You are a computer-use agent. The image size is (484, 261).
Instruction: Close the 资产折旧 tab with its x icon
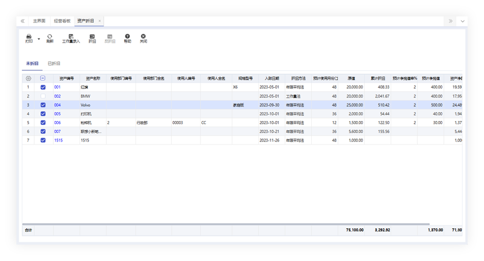[x=99, y=21]
